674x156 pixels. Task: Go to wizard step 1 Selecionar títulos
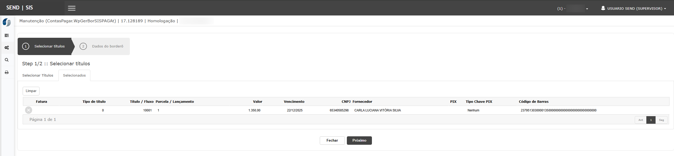point(45,46)
